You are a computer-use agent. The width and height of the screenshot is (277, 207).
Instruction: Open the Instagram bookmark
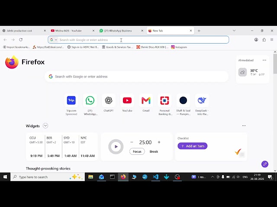click(x=179, y=47)
